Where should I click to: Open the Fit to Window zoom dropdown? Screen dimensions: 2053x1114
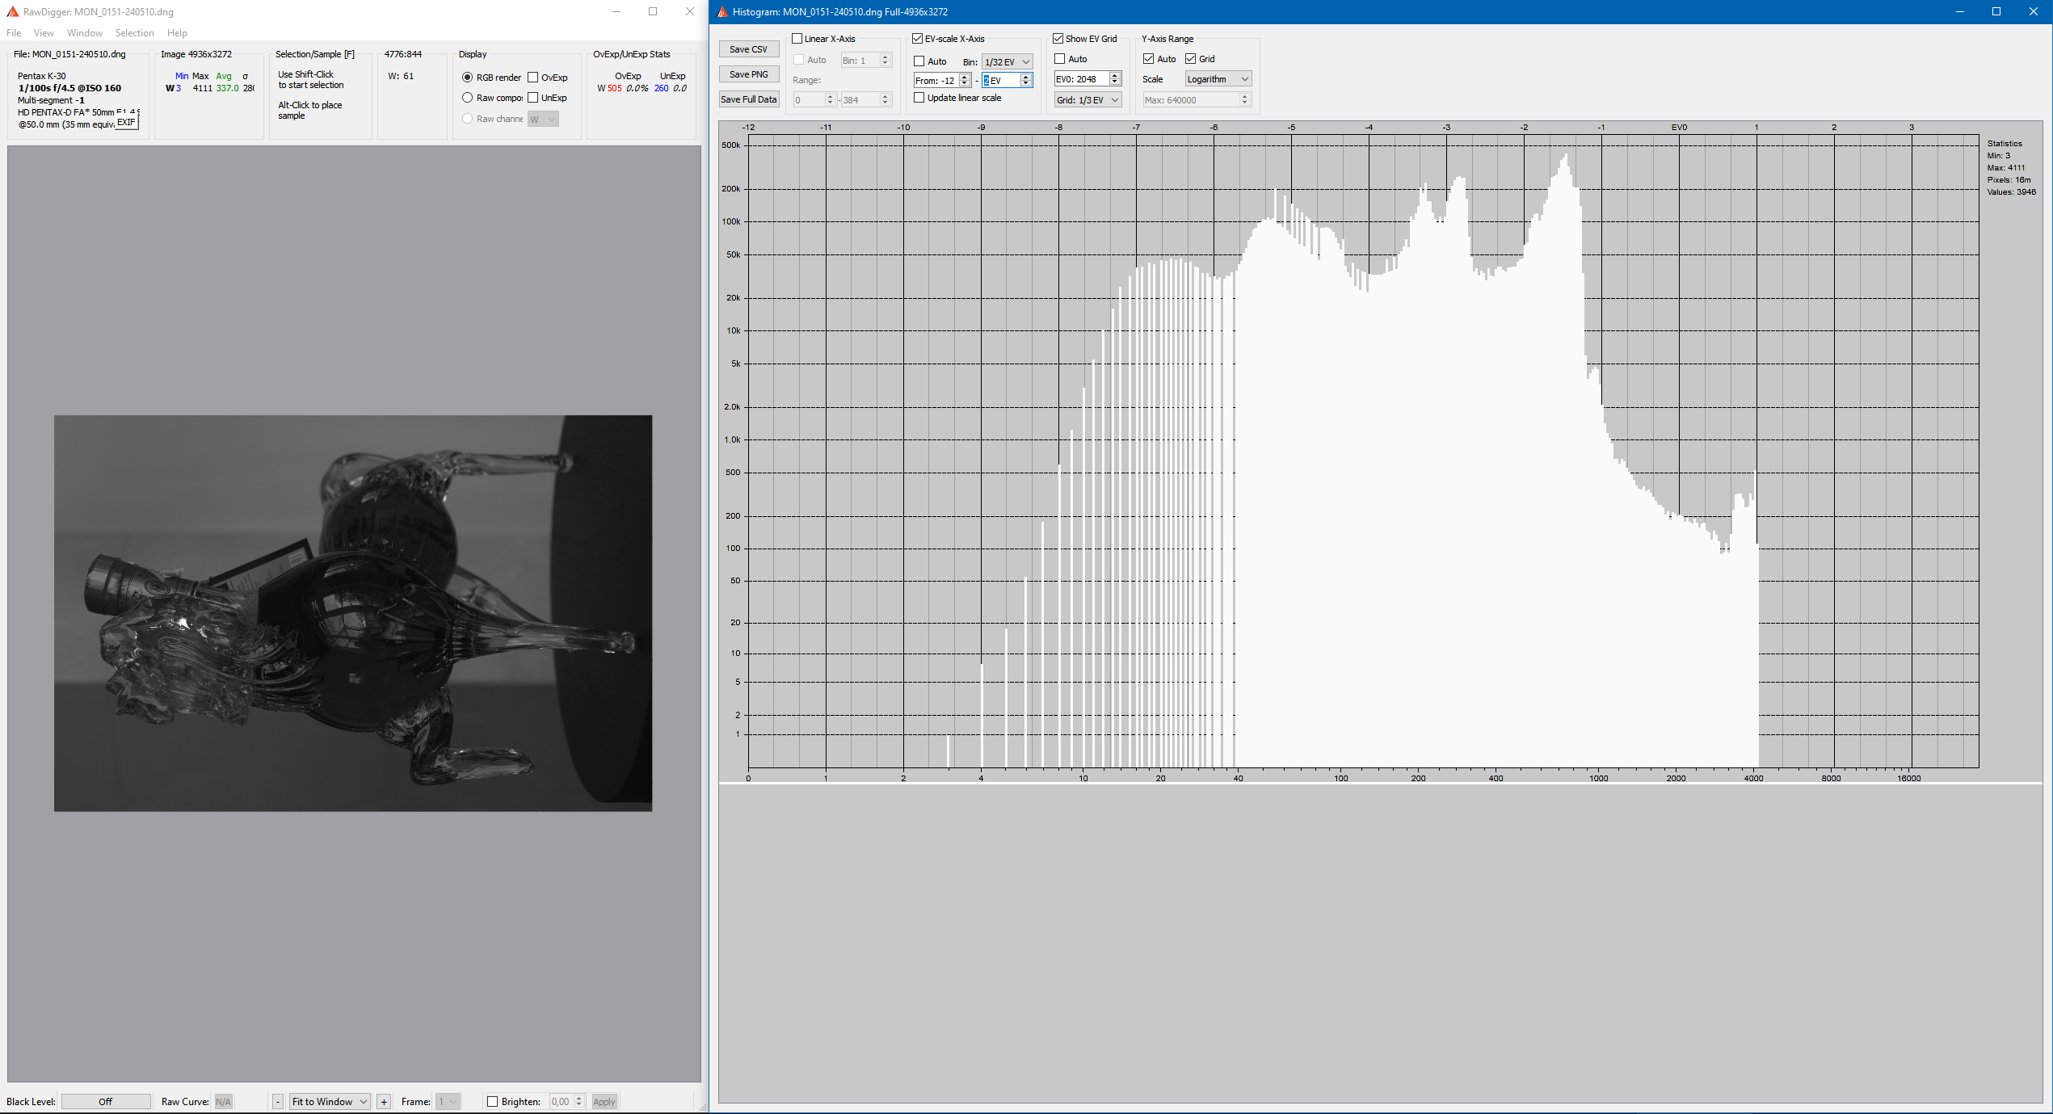[x=330, y=1102]
